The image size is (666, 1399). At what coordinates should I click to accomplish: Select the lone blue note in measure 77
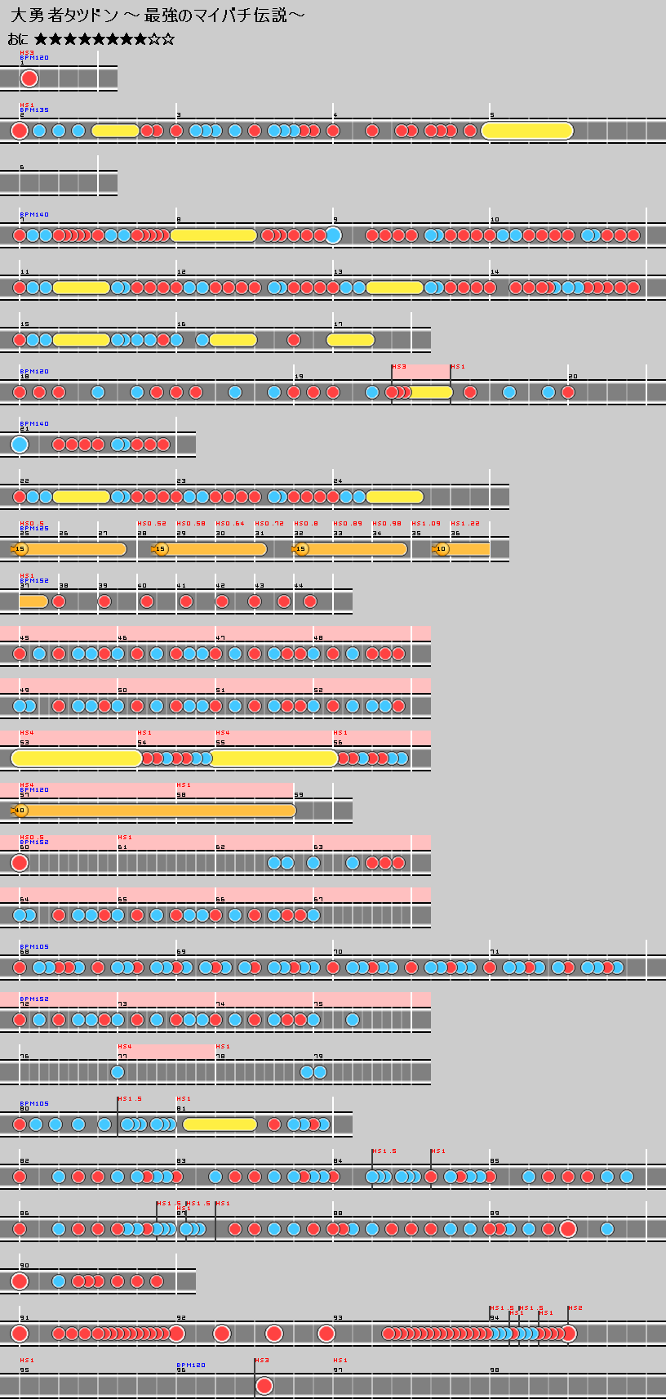coord(118,1072)
